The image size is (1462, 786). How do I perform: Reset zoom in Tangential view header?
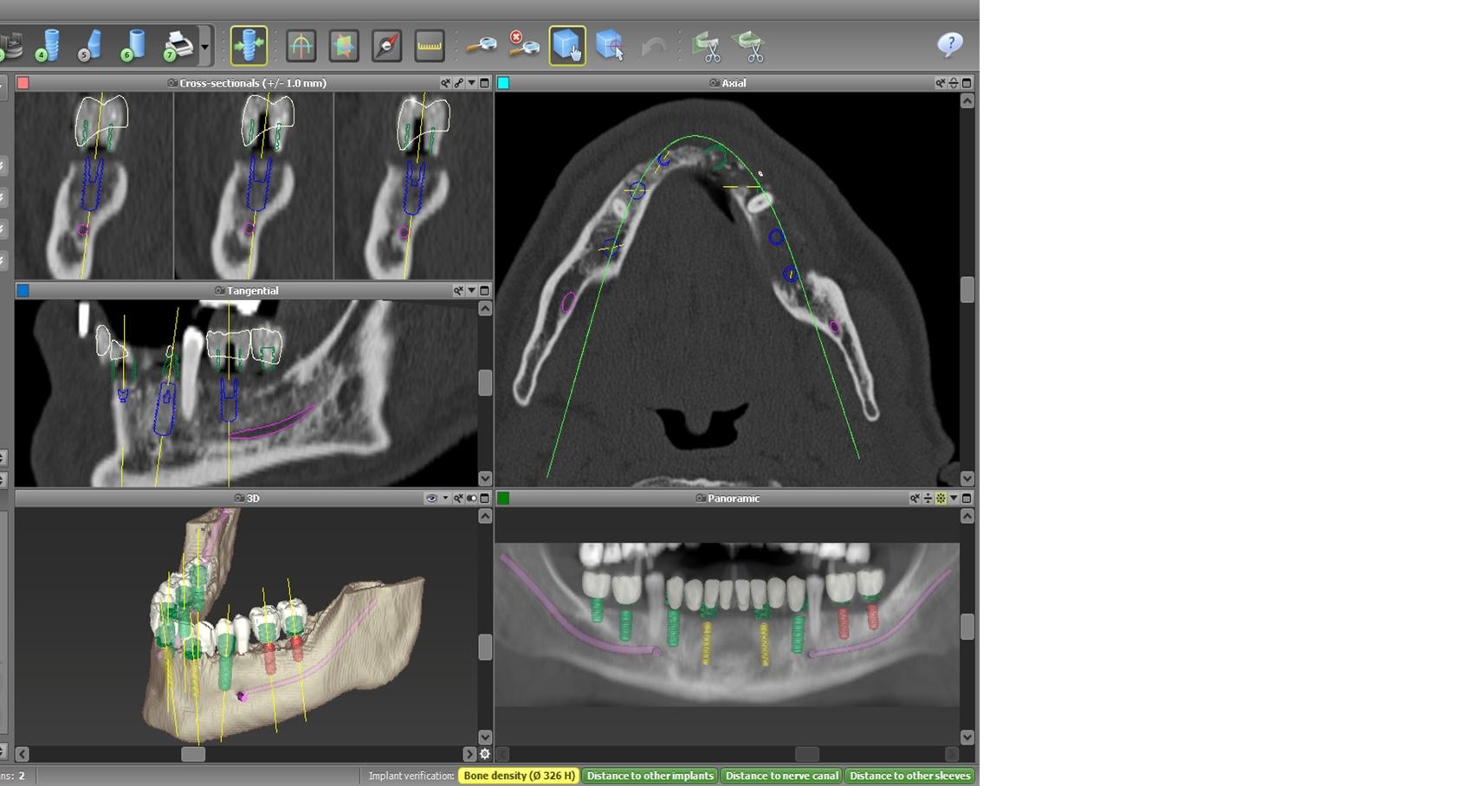(x=458, y=291)
